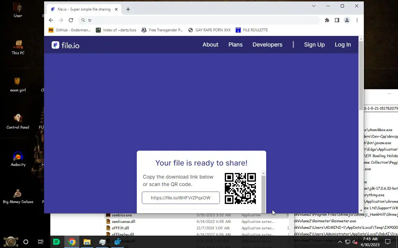This screenshot has width=398, height=248.
Task: Click the page scrollbar up arrow
Action: tap(361, 38)
